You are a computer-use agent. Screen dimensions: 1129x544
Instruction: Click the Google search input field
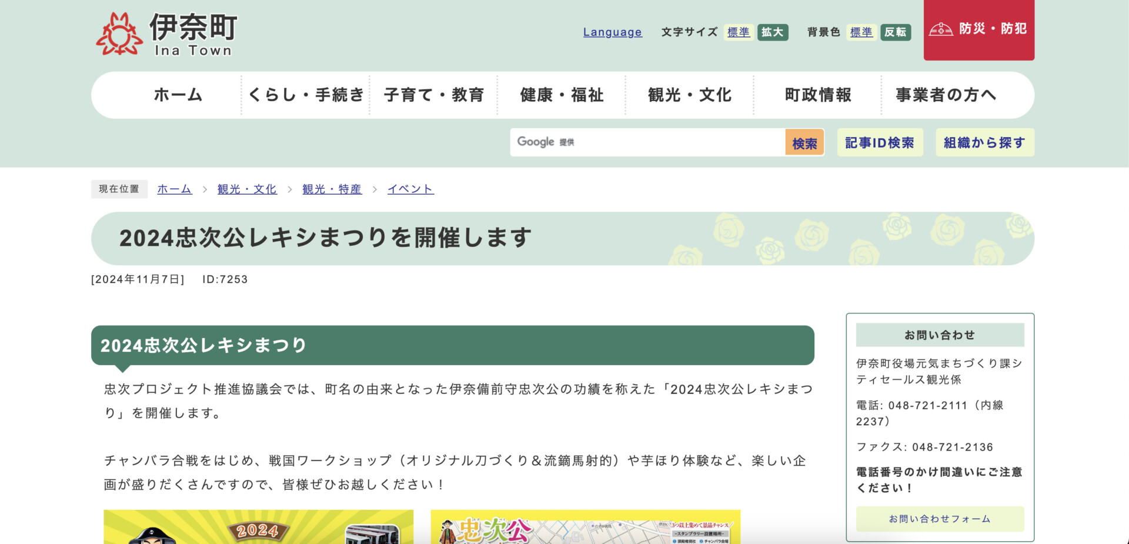(x=647, y=142)
